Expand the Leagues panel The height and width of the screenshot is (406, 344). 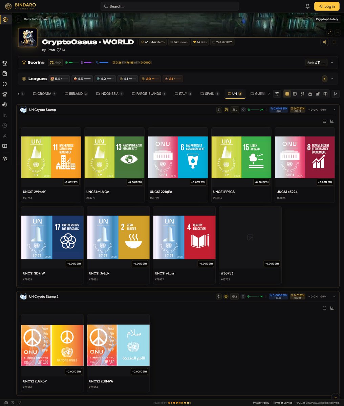(x=332, y=79)
